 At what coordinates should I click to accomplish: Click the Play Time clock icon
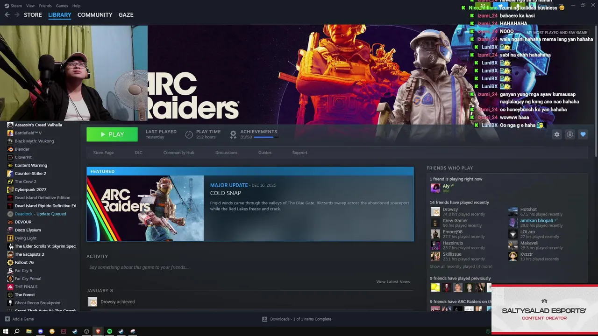(x=189, y=134)
